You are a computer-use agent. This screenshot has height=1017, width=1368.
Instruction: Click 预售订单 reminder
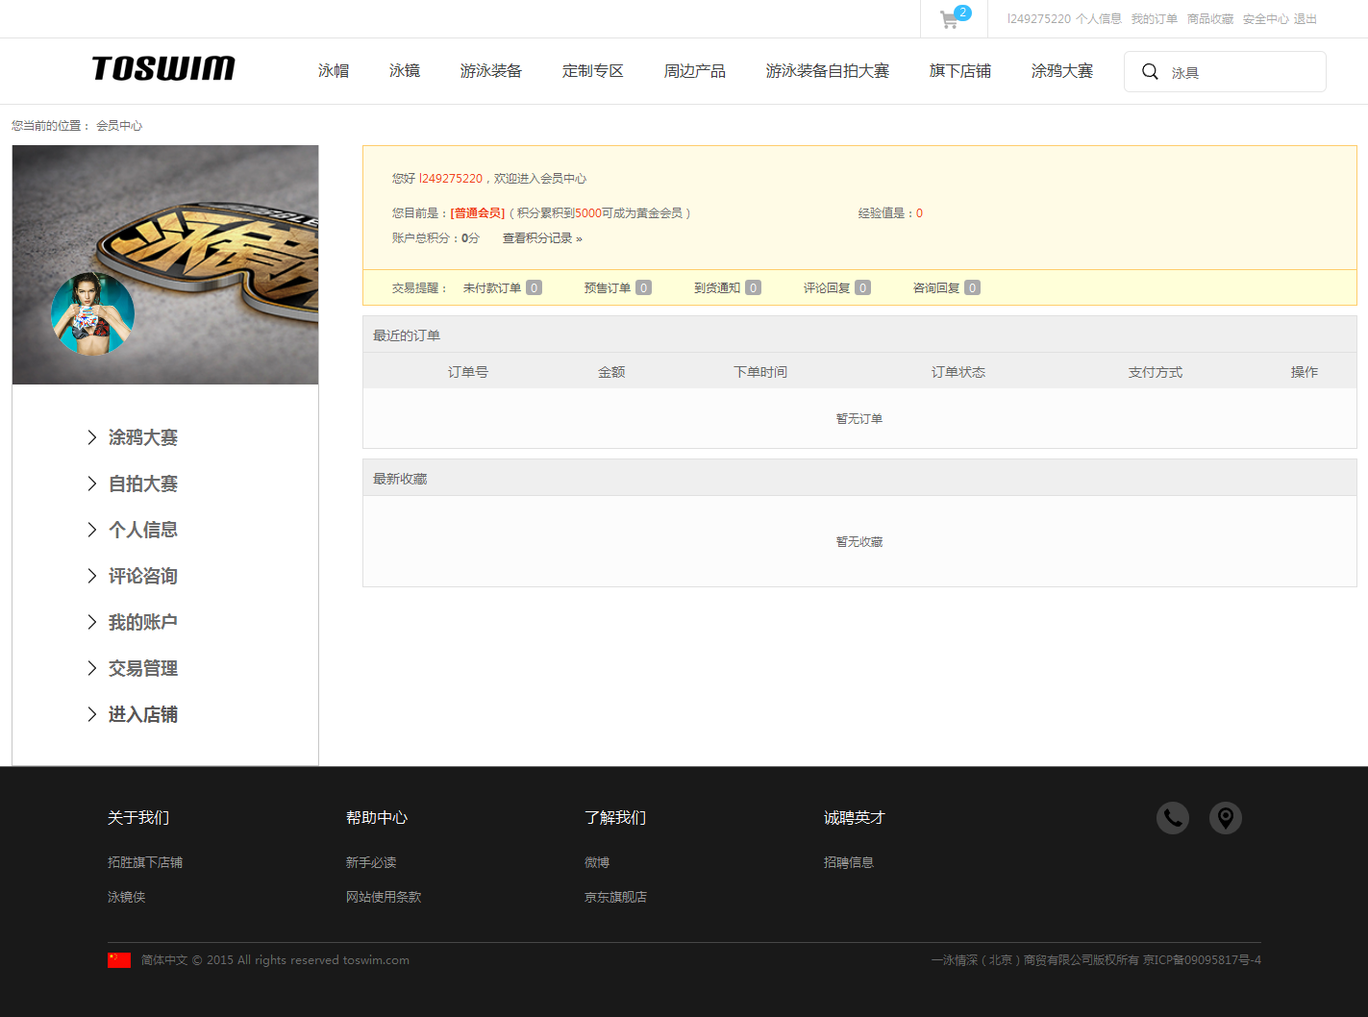(617, 288)
